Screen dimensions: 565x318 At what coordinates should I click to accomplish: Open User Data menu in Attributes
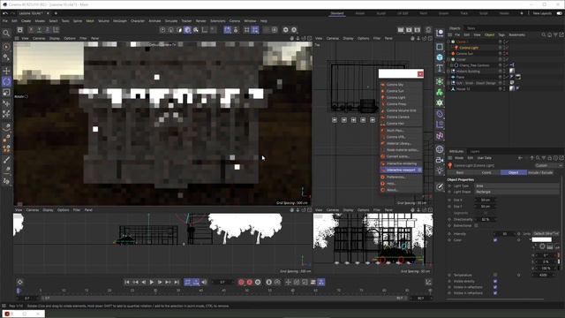[x=484, y=158]
